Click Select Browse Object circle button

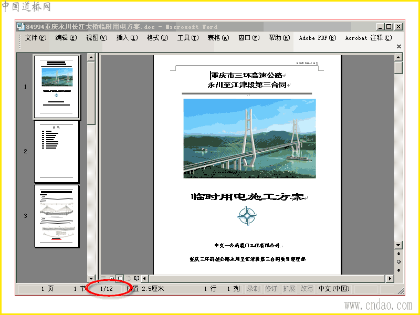point(398,261)
